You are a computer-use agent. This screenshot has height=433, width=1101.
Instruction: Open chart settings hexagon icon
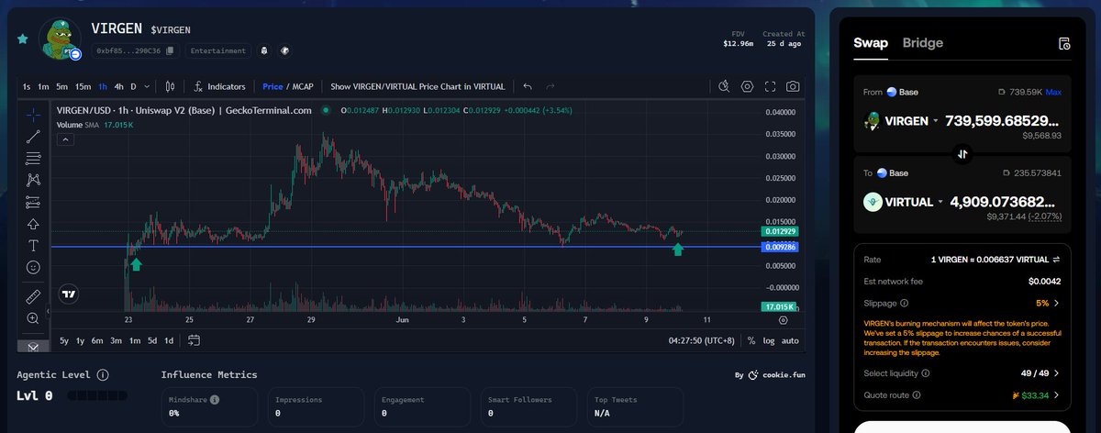point(748,86)
